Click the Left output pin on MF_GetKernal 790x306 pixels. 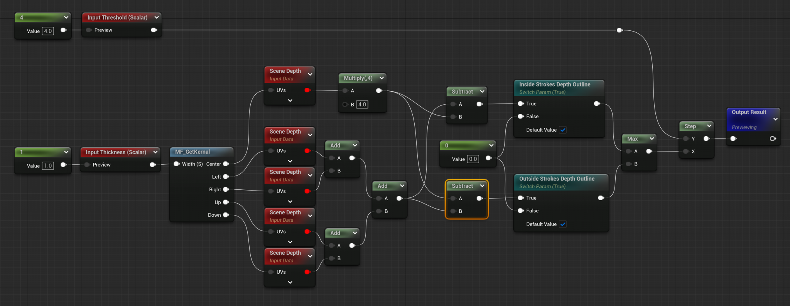point(226,177)
